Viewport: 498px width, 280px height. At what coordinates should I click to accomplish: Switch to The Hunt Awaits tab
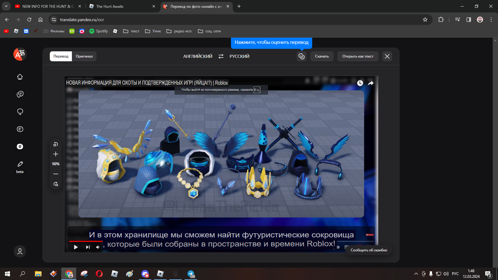(x=122, y=6)
